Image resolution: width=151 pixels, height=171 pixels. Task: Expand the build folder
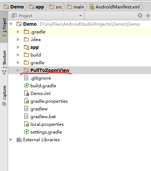[18, 55]
